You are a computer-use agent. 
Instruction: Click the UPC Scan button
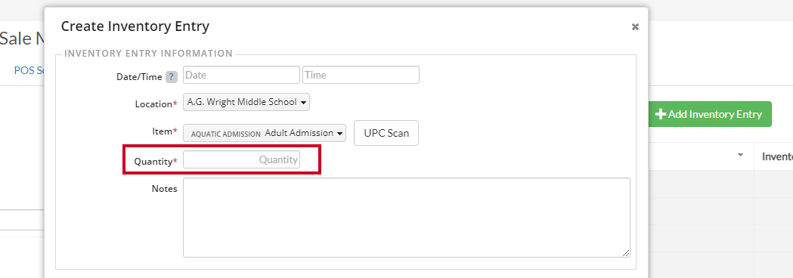point(386,133)
